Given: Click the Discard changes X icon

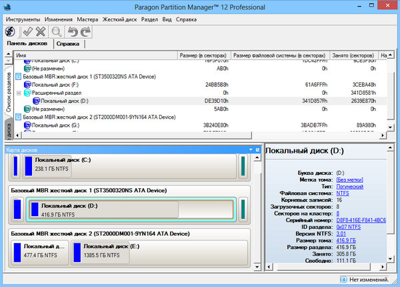Looking at the screenshot, I should [x=41, y=31].
